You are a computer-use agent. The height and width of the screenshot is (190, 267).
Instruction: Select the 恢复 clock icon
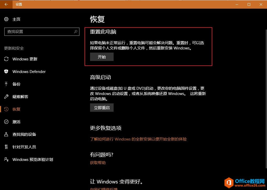coord(6,109)
